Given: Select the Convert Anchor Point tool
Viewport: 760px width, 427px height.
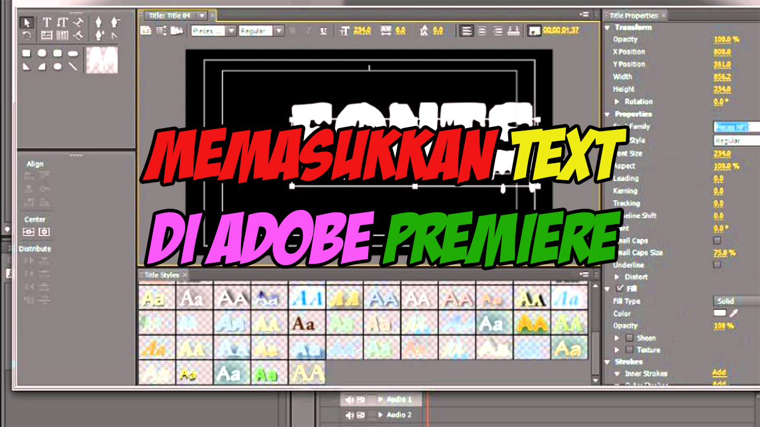Looking at the screenshot, I should [x=114, y=36].
